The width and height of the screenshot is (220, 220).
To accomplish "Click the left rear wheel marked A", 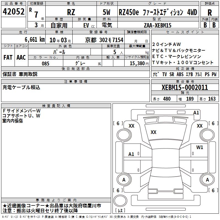I will pos(124,180).
